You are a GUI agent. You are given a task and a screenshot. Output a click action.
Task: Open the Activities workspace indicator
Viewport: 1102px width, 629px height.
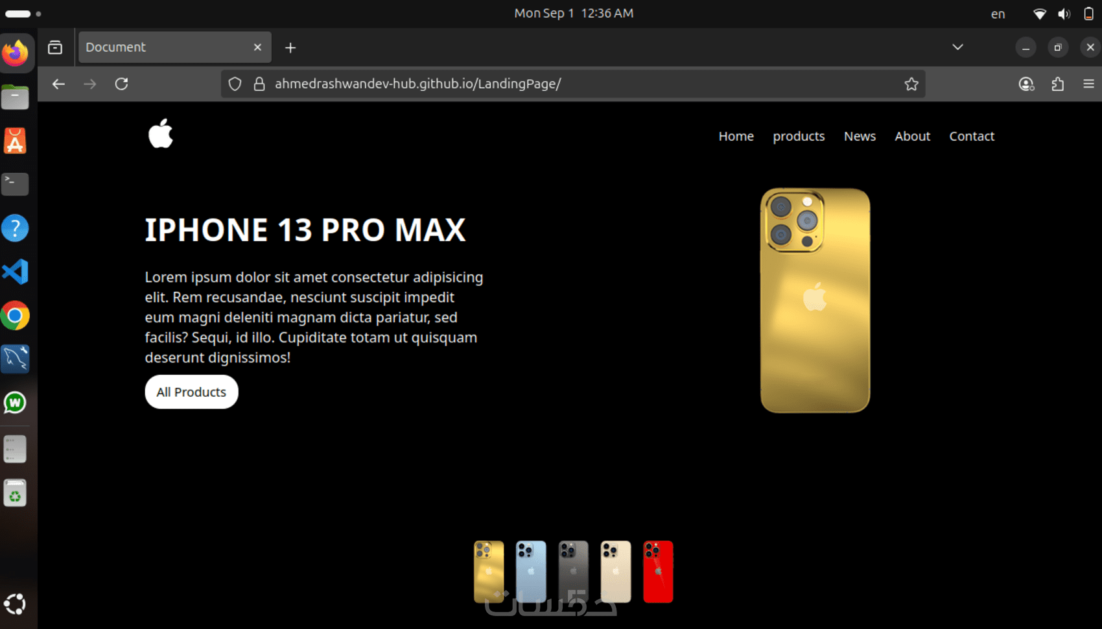click(23, 14)
